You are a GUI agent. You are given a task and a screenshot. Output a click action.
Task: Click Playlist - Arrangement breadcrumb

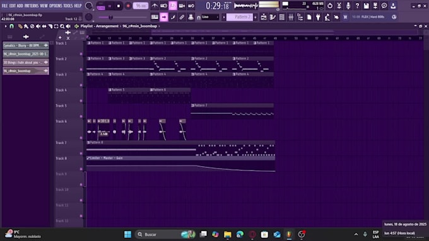coord(100,26)
